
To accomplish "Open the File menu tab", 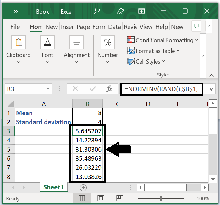I will [x=15, y=27].
